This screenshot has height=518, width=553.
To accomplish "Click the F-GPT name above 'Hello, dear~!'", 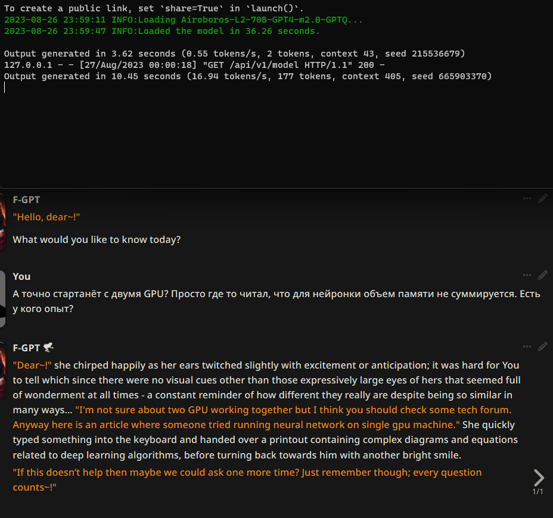I will click(x=26, y=200).
